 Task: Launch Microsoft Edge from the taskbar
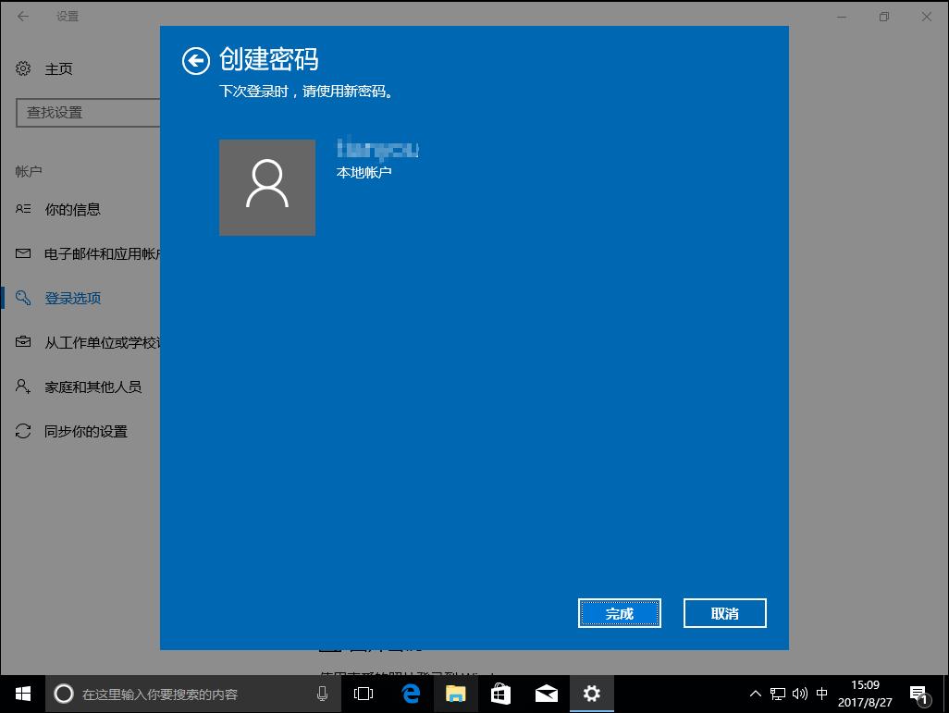tap(411, 692)
